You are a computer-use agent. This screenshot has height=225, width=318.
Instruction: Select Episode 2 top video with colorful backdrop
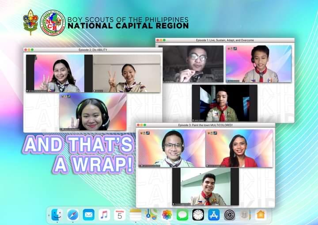point(59,73)
